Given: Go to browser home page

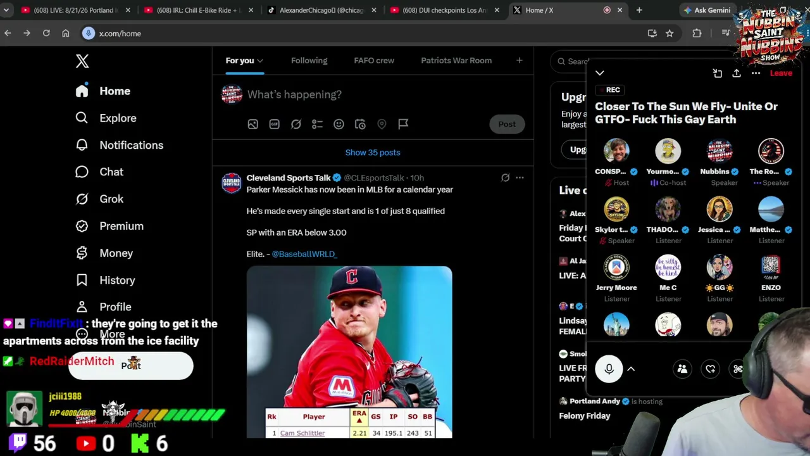Looking at the screenshot, I should [65, 34].
